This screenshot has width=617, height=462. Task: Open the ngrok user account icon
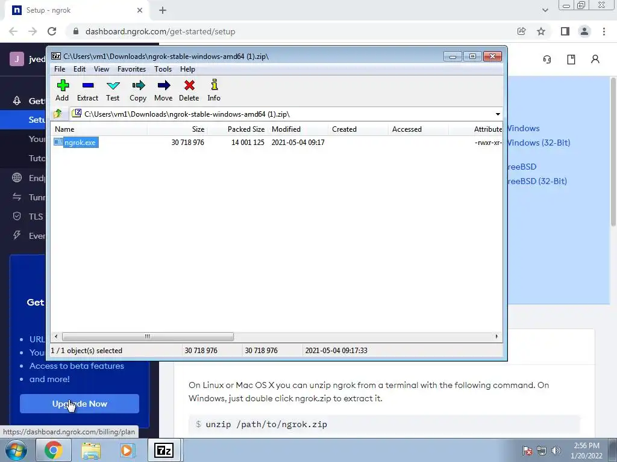pyautogui.click(x=595, y=60)
